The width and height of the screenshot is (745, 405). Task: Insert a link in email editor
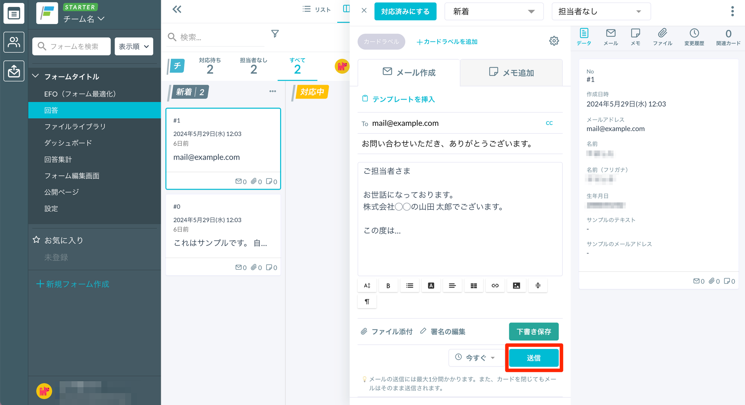[495, 286]
